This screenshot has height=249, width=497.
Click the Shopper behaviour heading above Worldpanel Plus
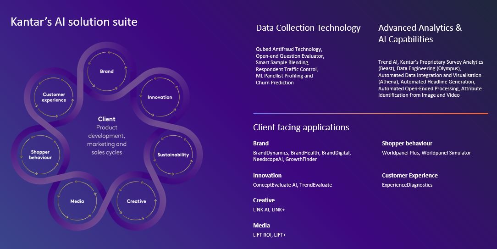[x=407, y=143]
